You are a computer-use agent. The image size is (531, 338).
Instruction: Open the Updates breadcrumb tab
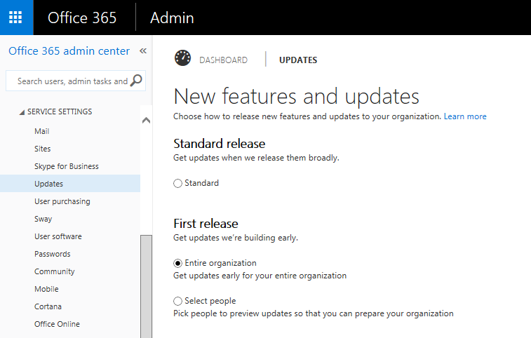tap(298, 60)
